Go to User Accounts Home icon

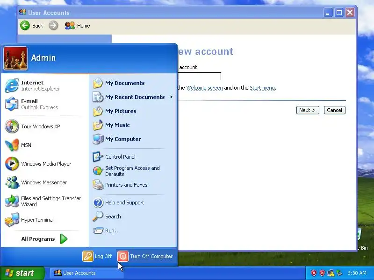pos(70,26)
